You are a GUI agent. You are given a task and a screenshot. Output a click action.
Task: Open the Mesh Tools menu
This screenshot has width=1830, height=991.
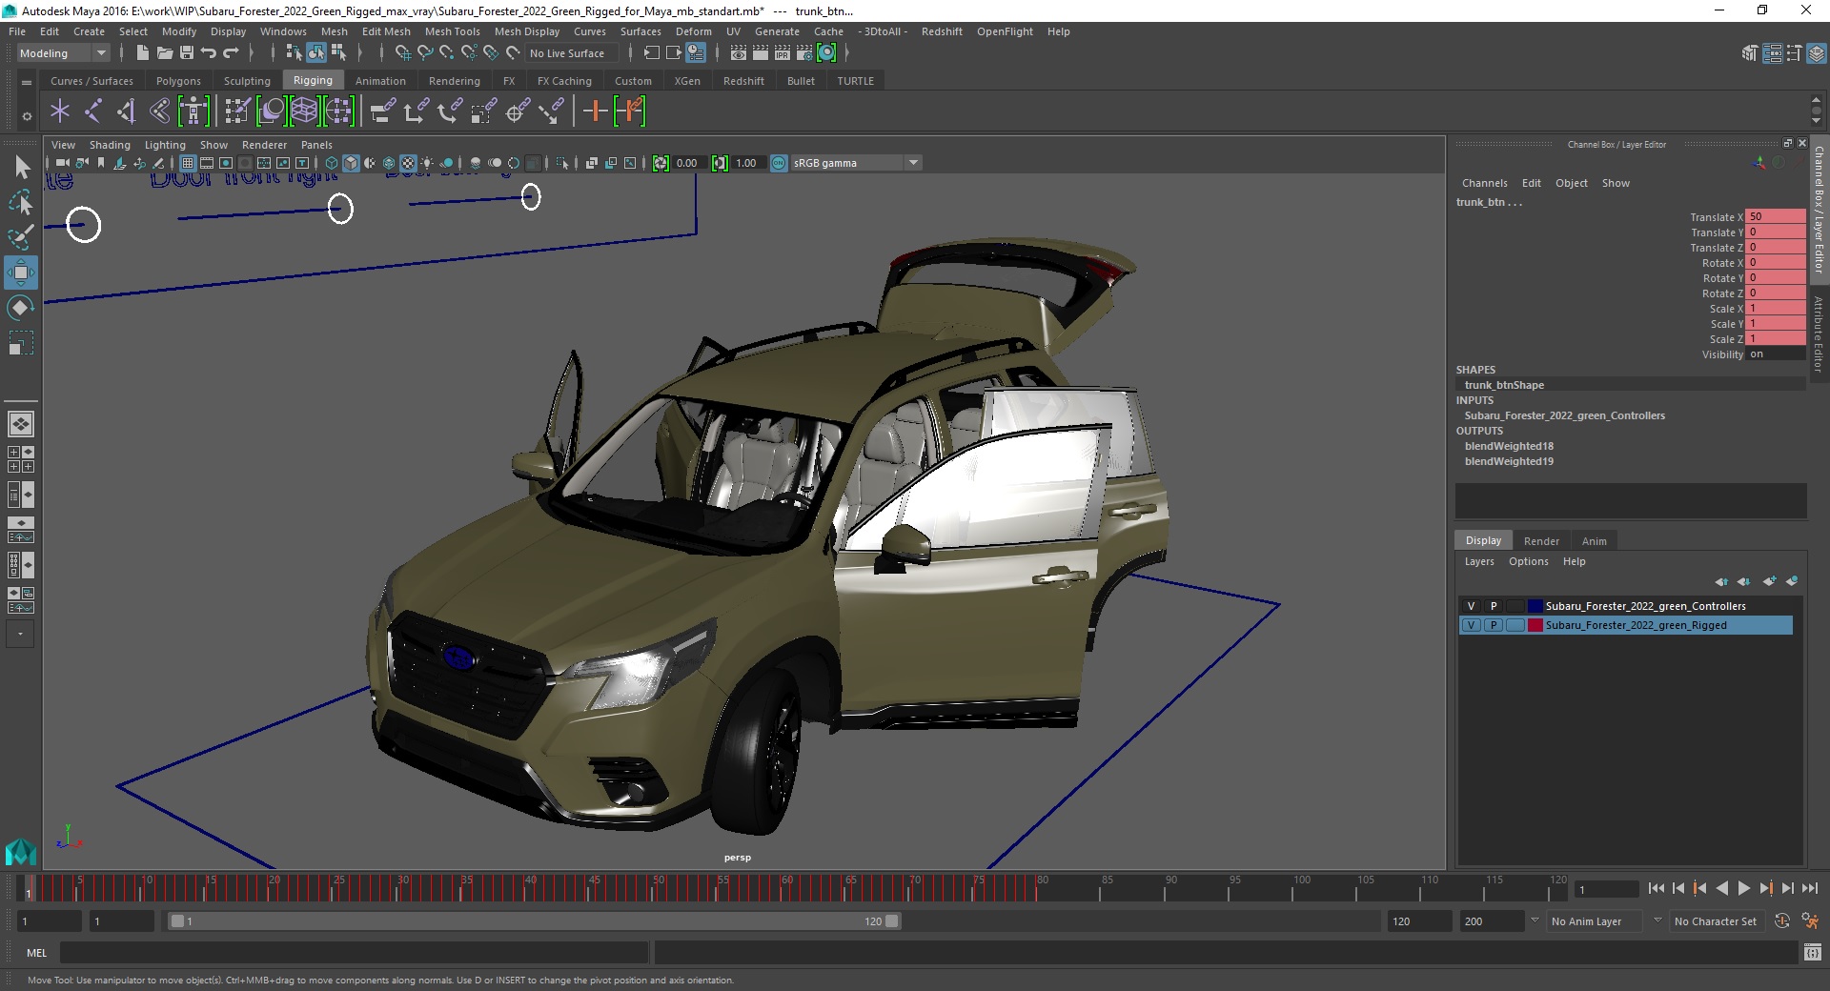click(452, 31)
